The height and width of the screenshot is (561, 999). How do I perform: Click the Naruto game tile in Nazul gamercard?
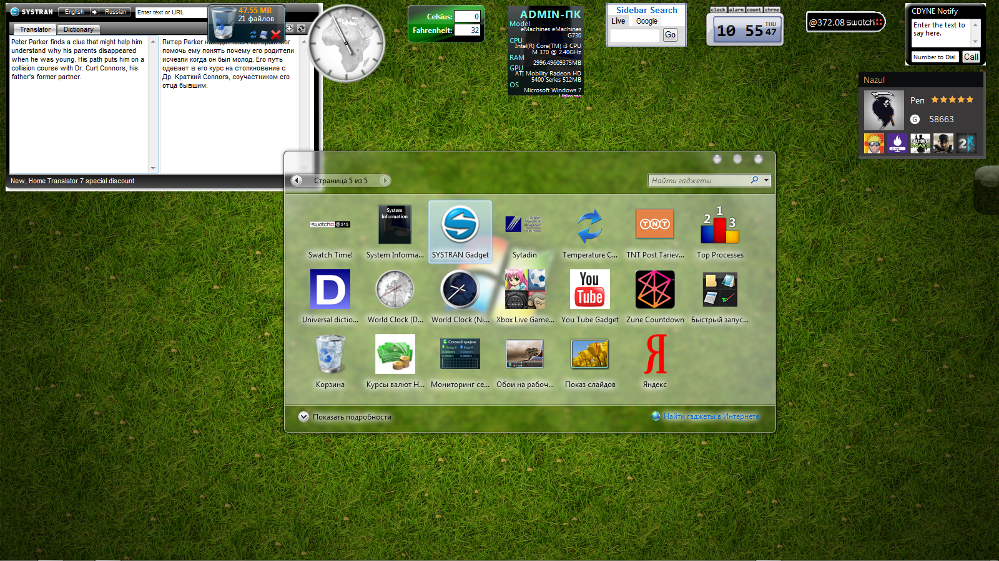point(874,143)
